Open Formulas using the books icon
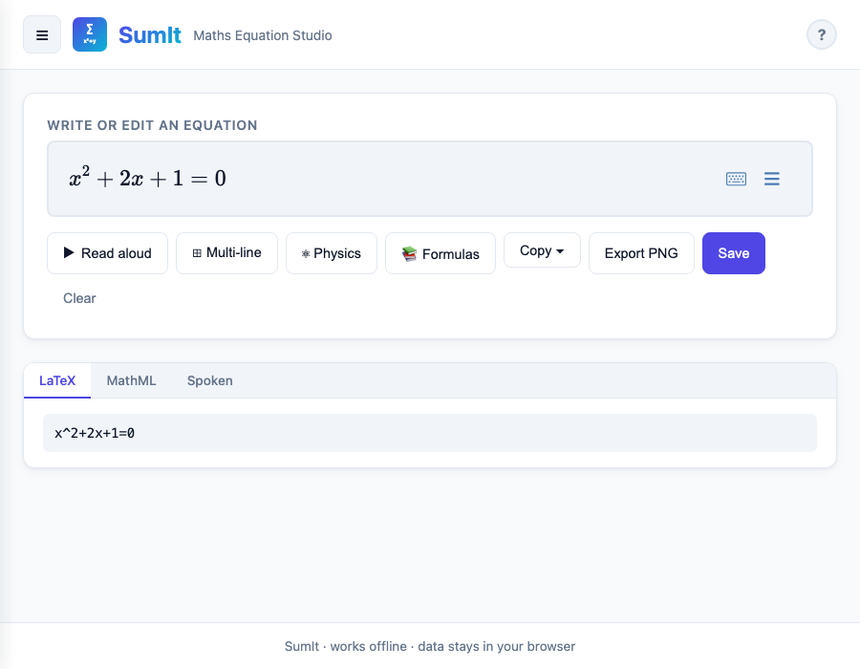The height and width of the screenshot is (669, 860). (x=411, y=253)
